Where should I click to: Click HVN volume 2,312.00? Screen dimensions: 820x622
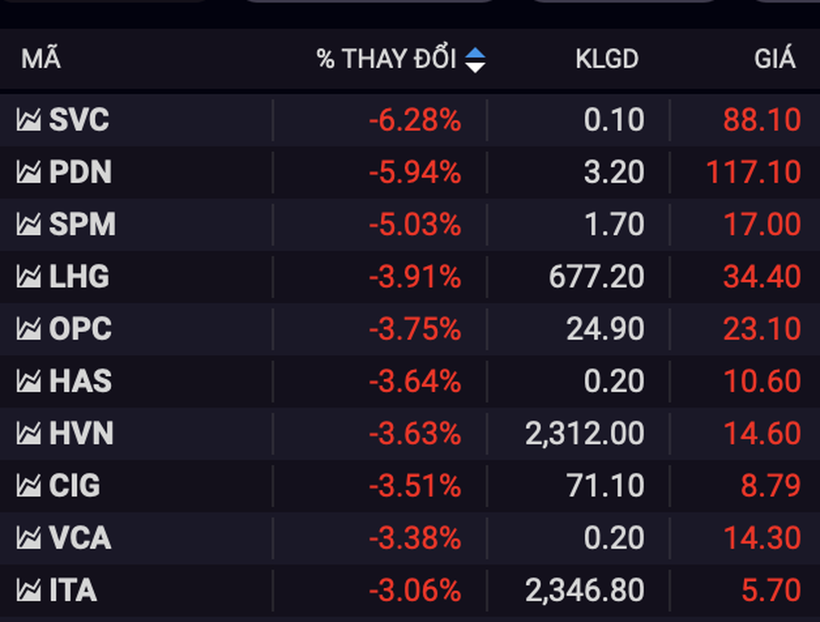tap(584, 435)
